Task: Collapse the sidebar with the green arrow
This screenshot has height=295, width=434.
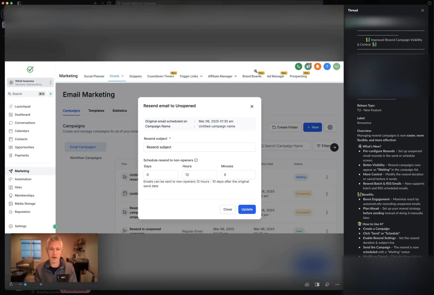Action: [55, 226]
